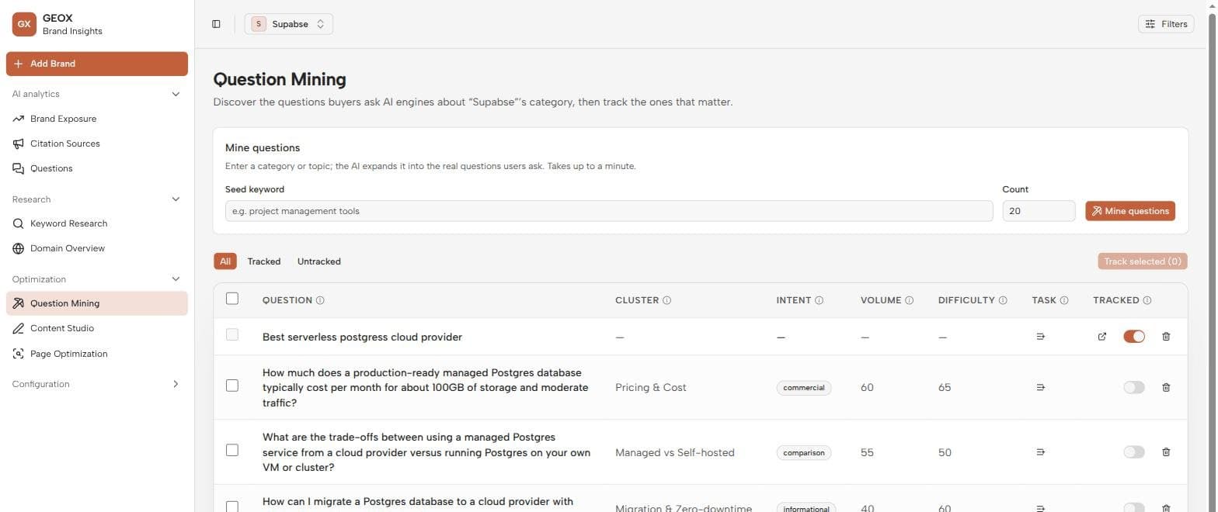This screenshot has width=1218, height=512.
Task: Click info icon next to TASK header
Action: click(x=1064, y=300)
